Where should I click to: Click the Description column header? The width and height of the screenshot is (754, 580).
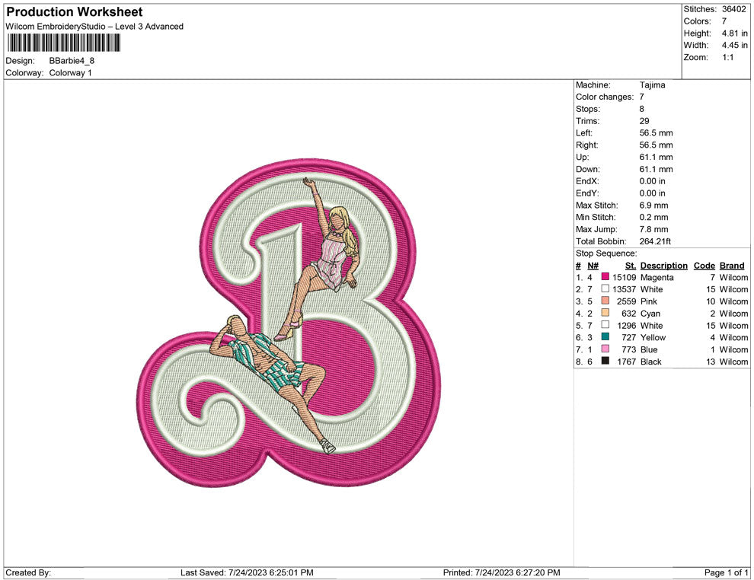(663, 266)
